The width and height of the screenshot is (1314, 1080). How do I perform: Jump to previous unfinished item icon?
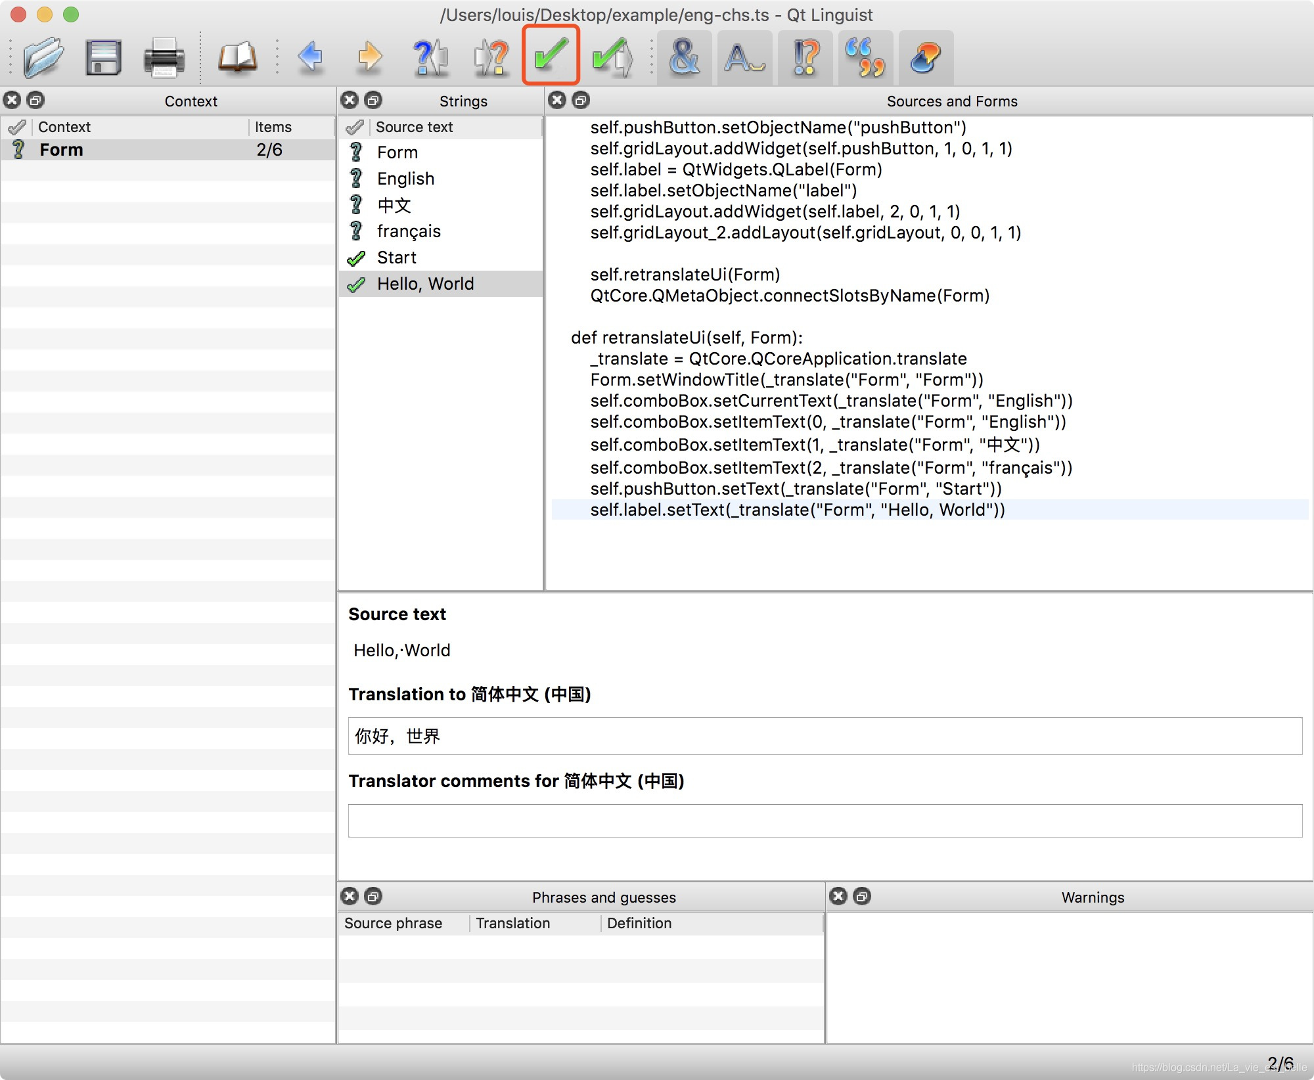[x=430, y=58]
